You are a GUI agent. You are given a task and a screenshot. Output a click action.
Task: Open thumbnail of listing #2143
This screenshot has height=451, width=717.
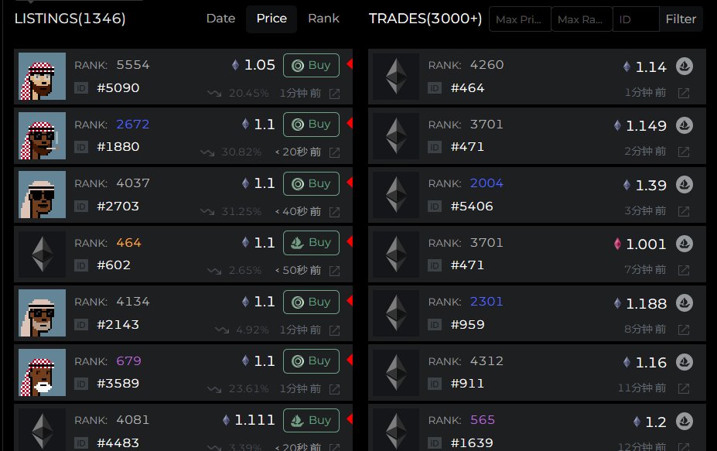point(42,313)
